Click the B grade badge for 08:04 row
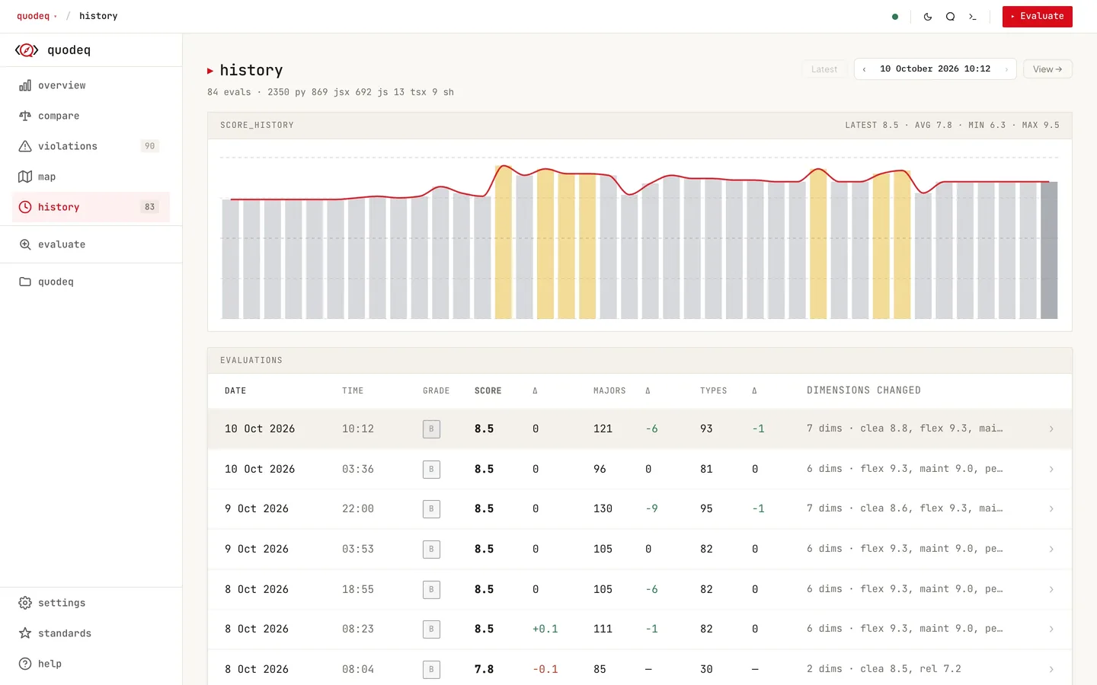 click(431, 669)
